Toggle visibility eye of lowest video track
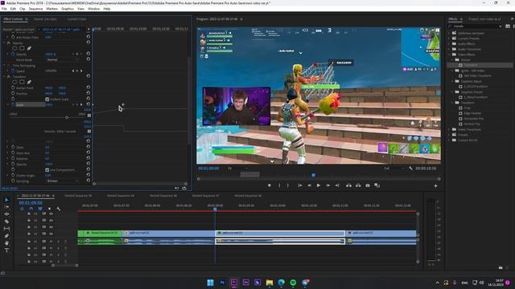The width and height of the screenshot is (515, 289). 51,234
